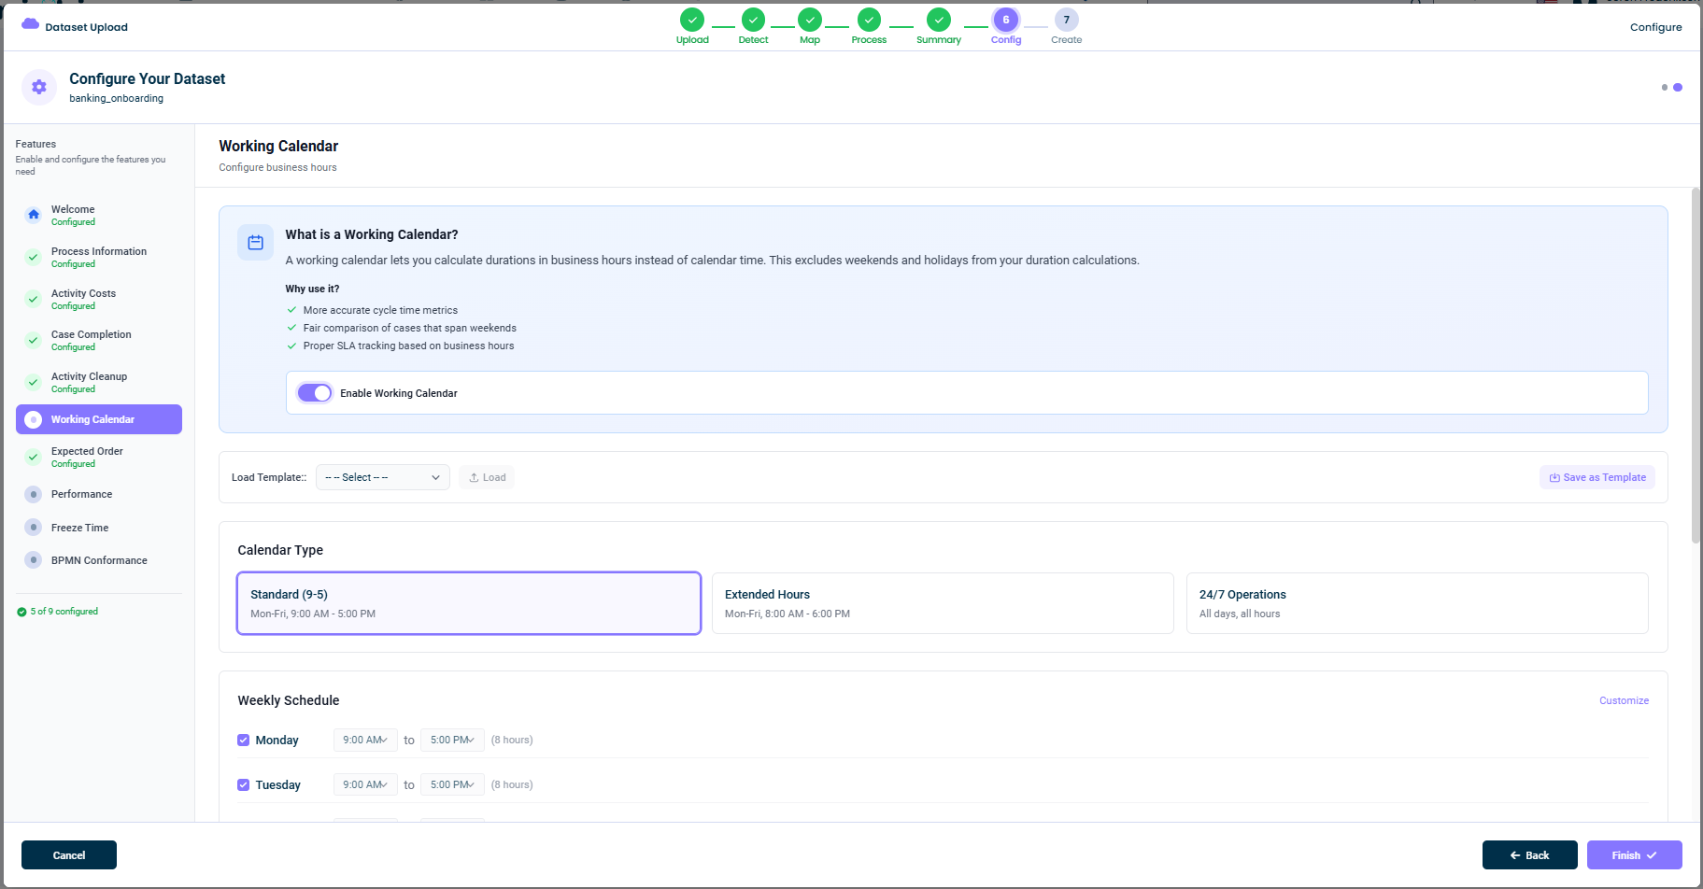This screenshot has height=889, width=1703.
Task: Select the Working Calendar sidebar item
Action: click(99, 419)
